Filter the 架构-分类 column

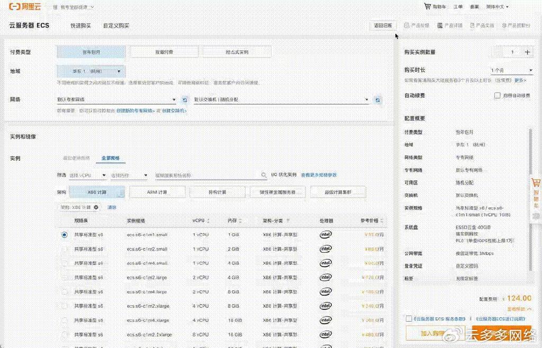(x=288, y=221)
